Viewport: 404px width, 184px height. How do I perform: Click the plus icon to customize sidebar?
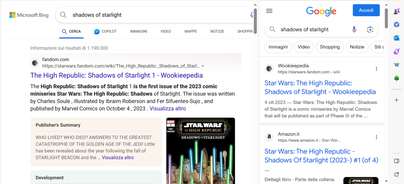pos(397,100)
